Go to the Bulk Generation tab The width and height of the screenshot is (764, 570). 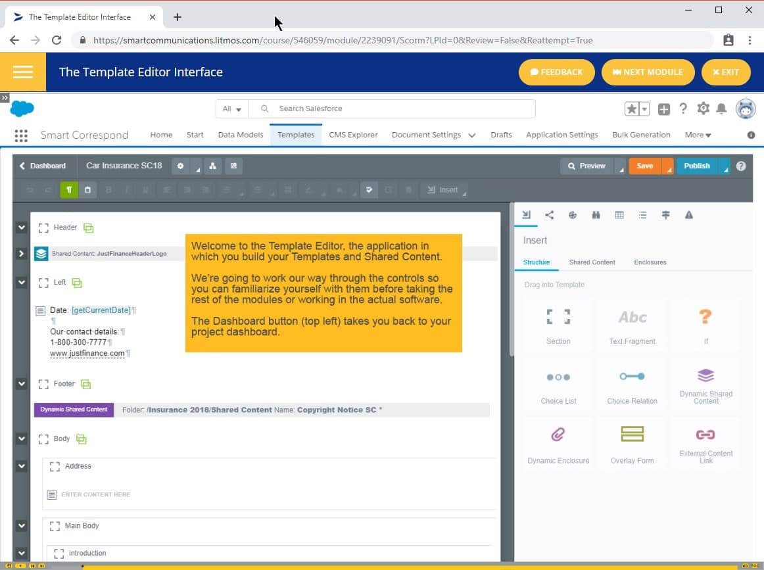[x=641, y=135]
